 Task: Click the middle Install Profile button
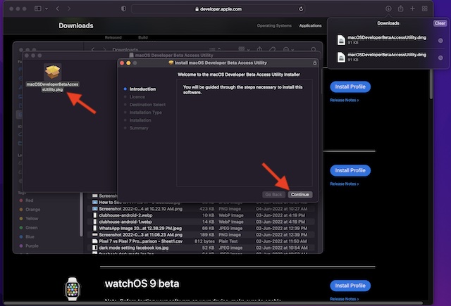point(350,170)
